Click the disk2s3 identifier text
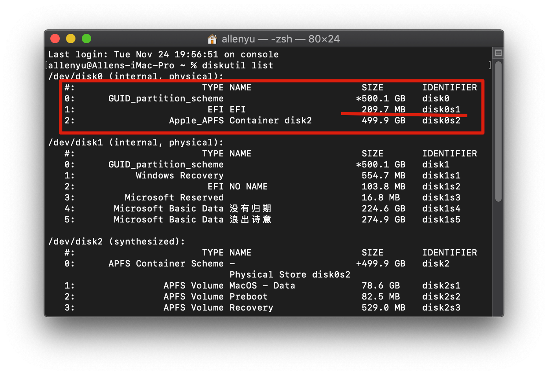Image resolution: width=548 pixels, height=375 pixels. (441, 308)
